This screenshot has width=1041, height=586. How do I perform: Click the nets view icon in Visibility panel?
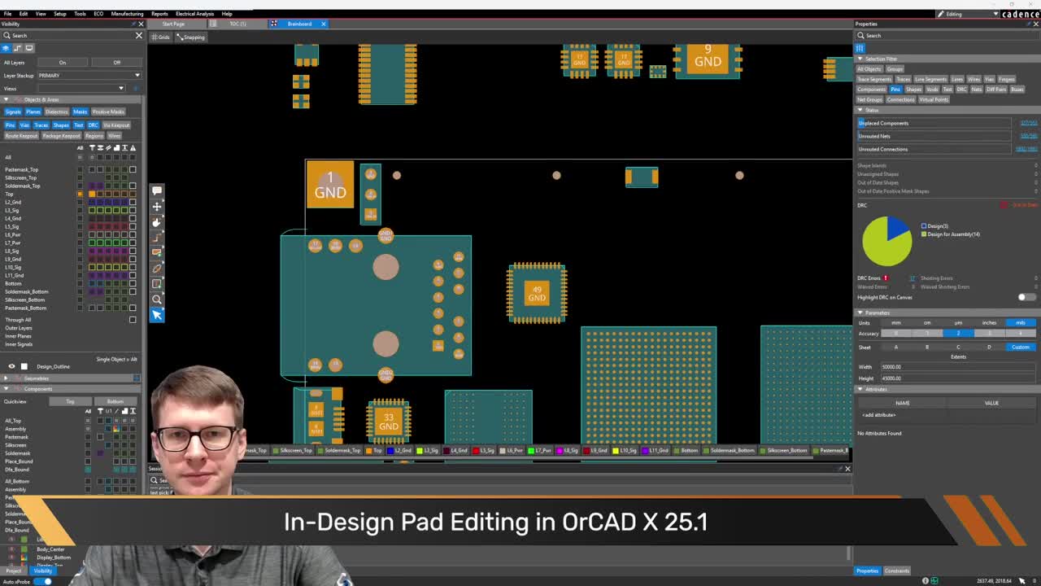[x=19, y=48]
